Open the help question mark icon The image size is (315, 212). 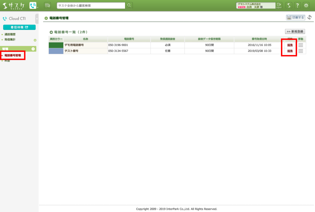(298, 5)
